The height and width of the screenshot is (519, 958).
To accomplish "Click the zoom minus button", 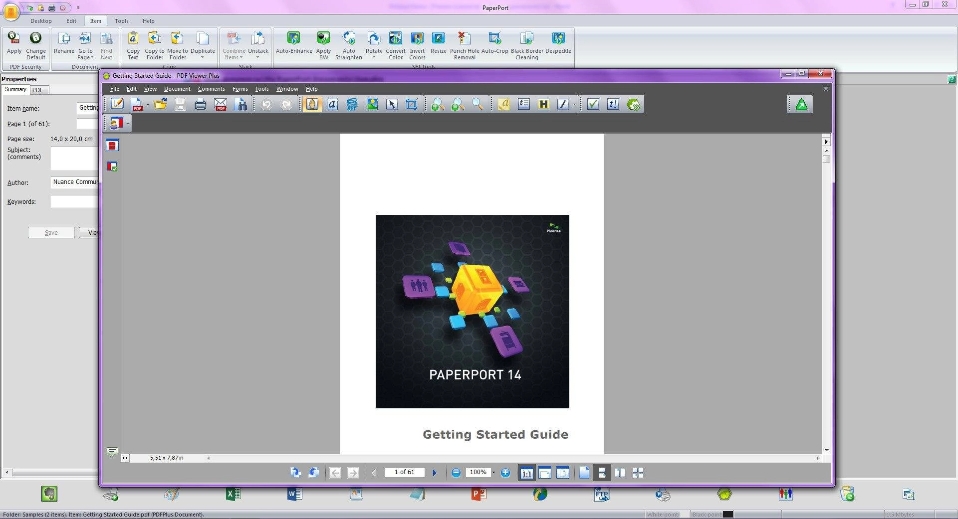I will (x=456, y=473).
